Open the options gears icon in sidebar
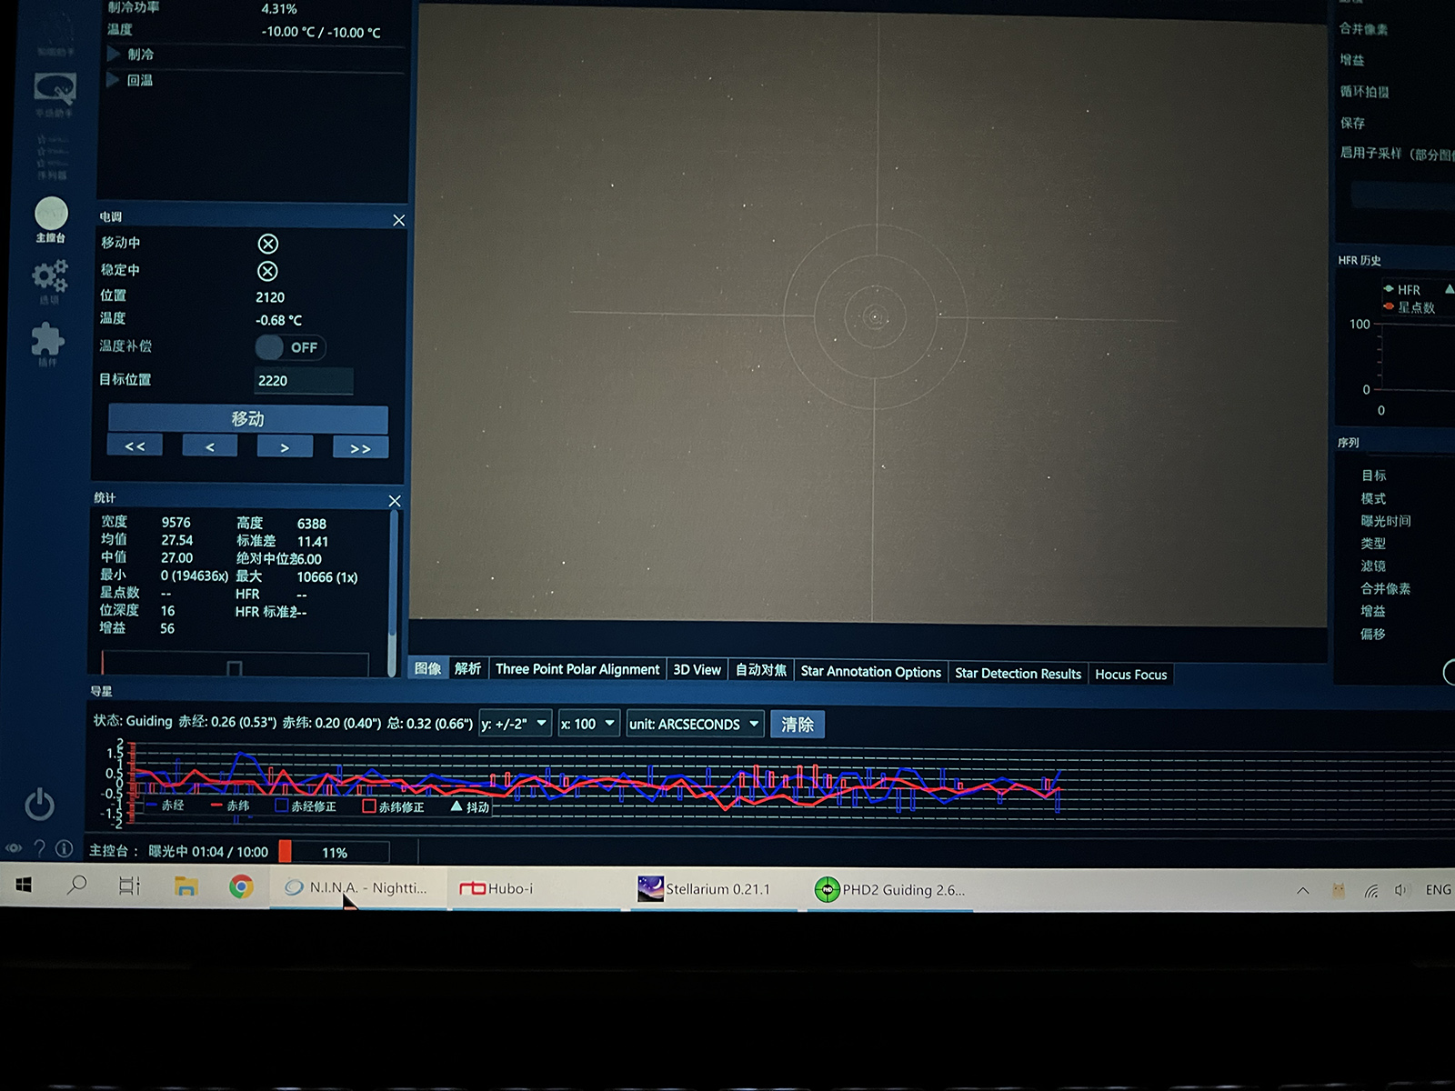The width and height of the screenshot is (1455, 1091). pyautogui.click(x=49, y=280)
